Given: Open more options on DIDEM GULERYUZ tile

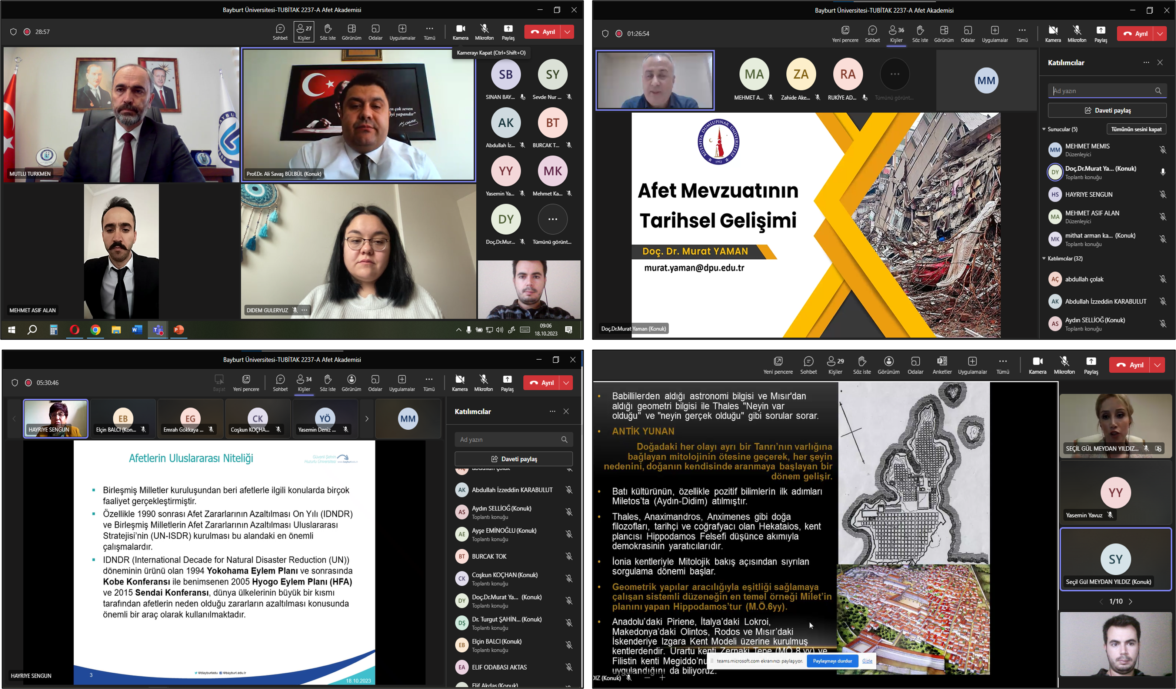Looking at the screenshot, I should click(x=305, y=310).
